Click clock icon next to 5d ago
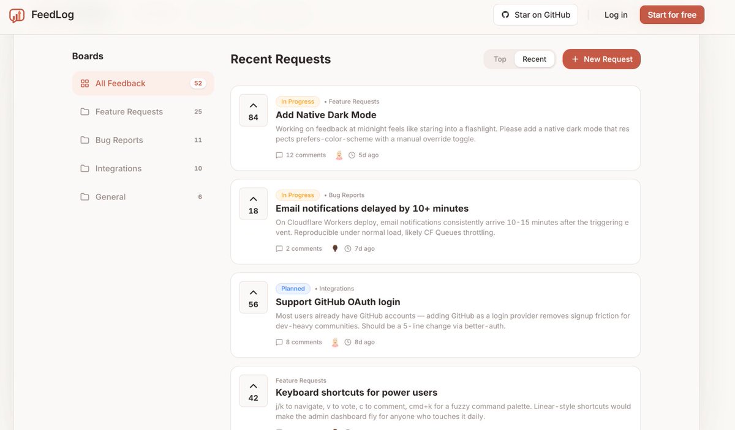735x430 pixels. (x=352, y=155)
